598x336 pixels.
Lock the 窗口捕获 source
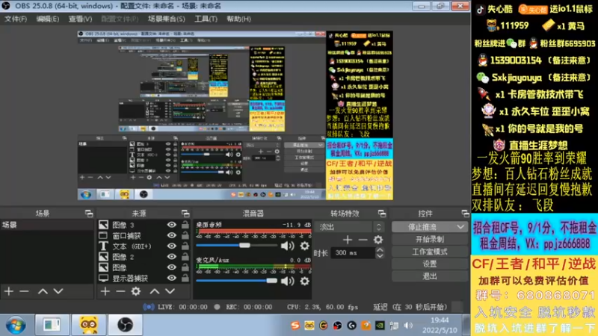[185, 235]
